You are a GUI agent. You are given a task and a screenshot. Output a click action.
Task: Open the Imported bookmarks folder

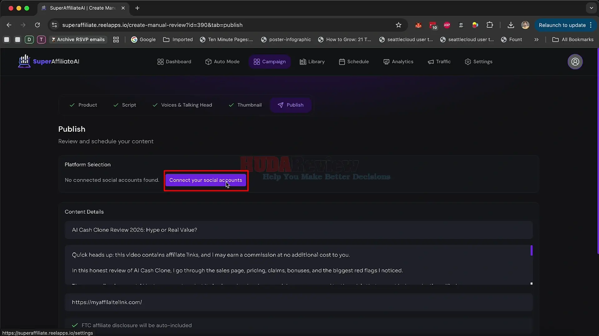click(178, 40)
